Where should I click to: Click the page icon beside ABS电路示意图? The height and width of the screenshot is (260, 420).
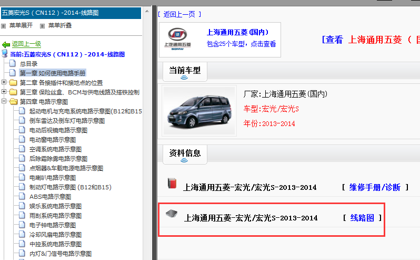coord(22,196)
